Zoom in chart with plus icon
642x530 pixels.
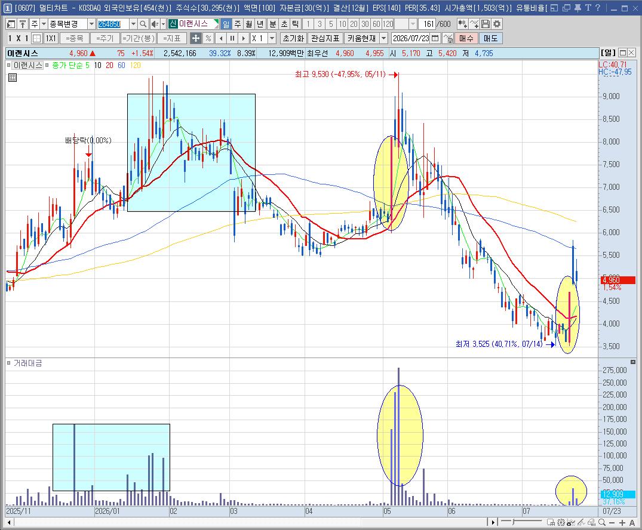tap(622, 523)
